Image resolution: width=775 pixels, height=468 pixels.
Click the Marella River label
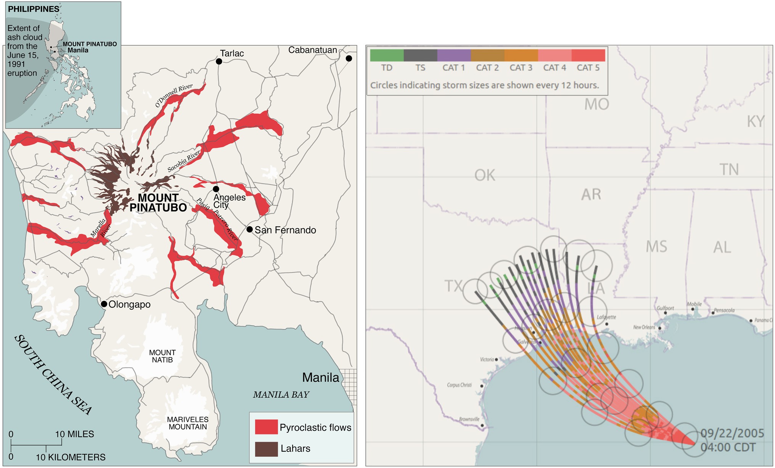(x=101, y=228)
